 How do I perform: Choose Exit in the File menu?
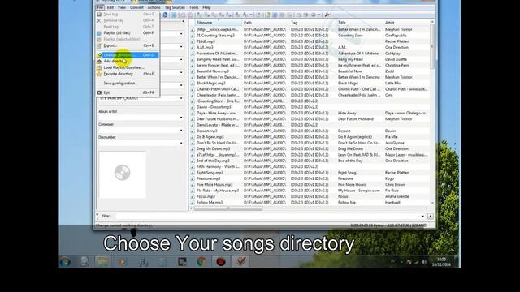(128, 92)
